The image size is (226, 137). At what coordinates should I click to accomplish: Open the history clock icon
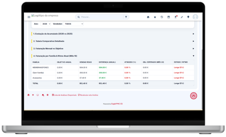162,17
